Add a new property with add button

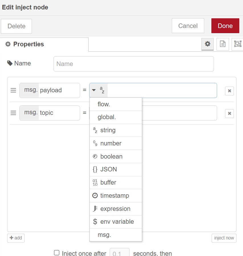pyautogui.click(x=16, y=238)
